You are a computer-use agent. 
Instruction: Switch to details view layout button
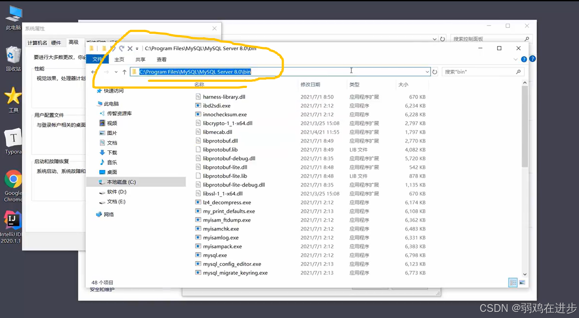tap(513, 282)
